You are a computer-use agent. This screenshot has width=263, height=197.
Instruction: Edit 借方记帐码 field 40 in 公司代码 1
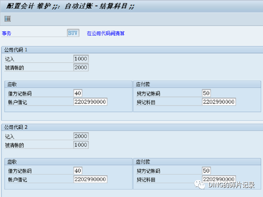pyautogui.click(x=78, y=93)
